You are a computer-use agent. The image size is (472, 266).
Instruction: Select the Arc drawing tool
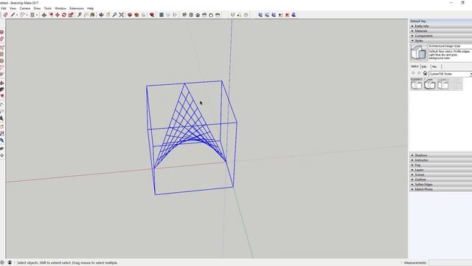click(x=22, y=15)
